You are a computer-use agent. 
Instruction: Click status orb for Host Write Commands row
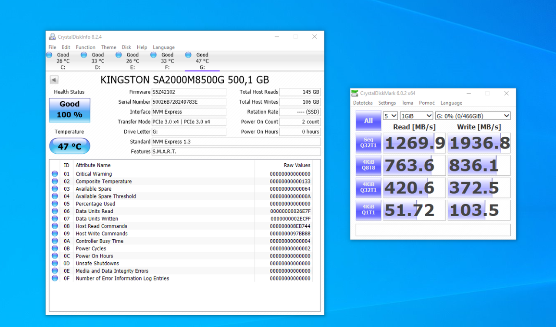pyautogui.click(x=55, y=233)
